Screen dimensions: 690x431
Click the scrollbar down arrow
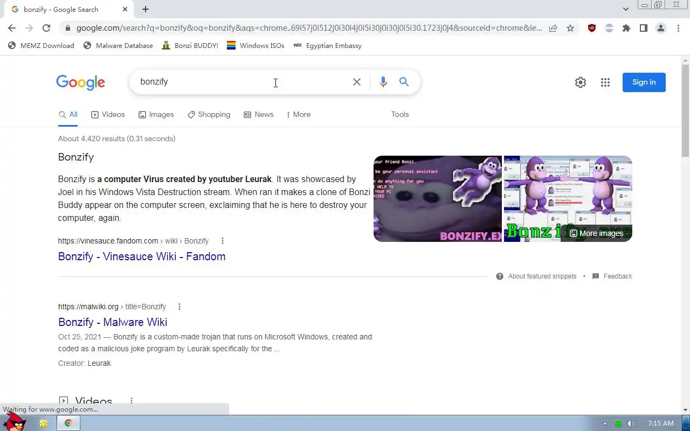(x=685, y=410)
